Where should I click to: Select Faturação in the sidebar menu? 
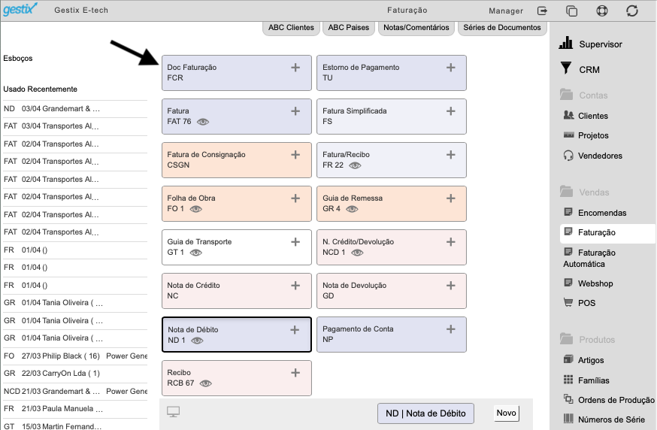607,232
